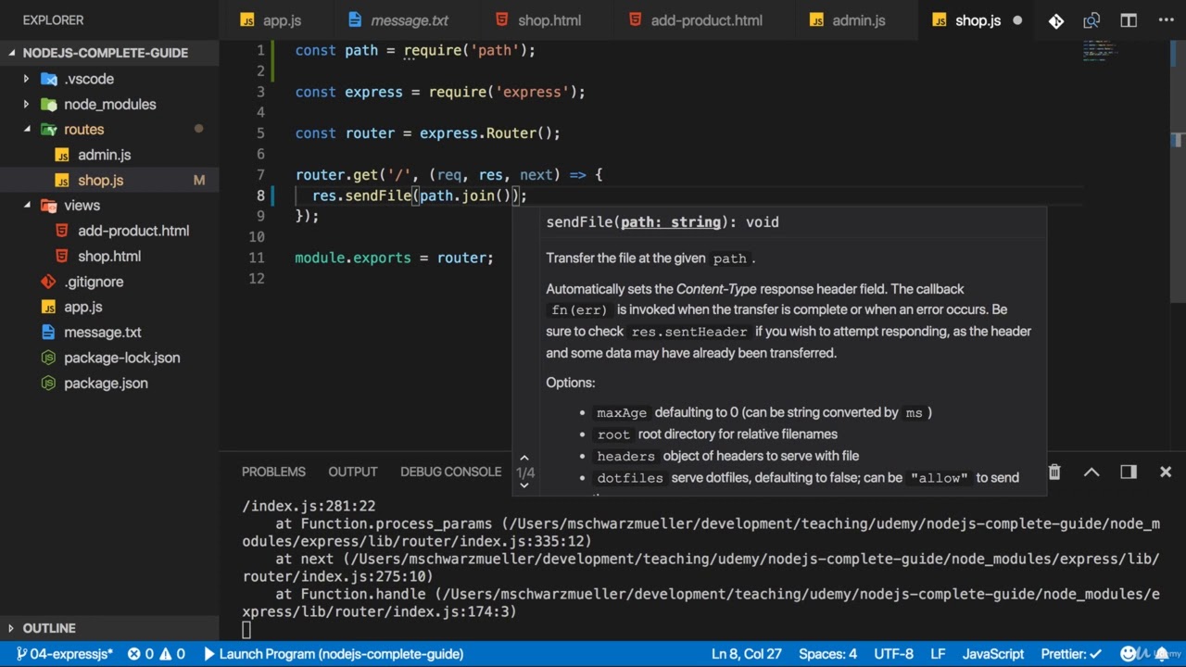Change the UTF-8 file encoding
Image resolution: width=1186 pixels, height=667 pixels.
tap(893, 654)
